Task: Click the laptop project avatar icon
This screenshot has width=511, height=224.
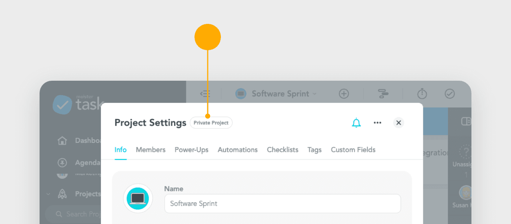Action: pyautogui.click(x=138, y=198)
